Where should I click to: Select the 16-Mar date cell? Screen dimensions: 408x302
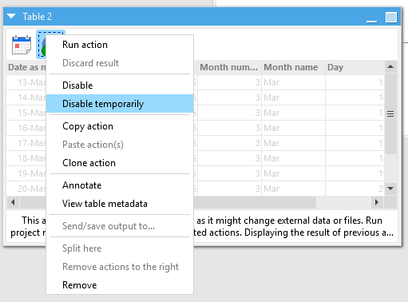point(26,128)
